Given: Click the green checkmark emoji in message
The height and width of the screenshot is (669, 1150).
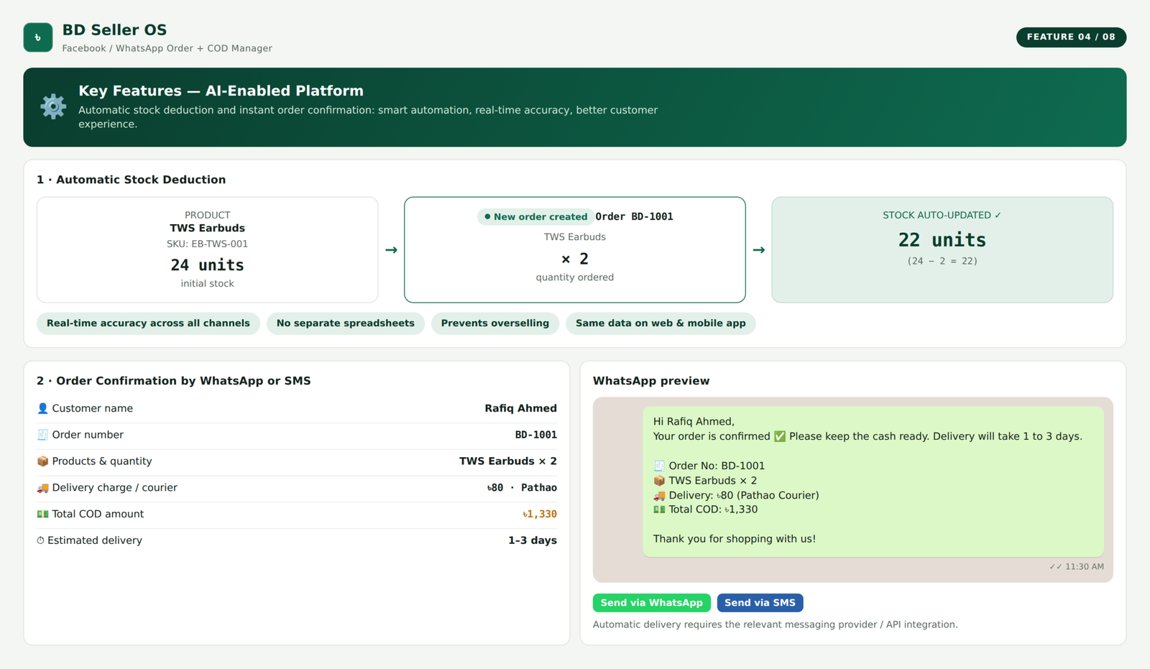Looking at the screenshot, I should [779, 436].
